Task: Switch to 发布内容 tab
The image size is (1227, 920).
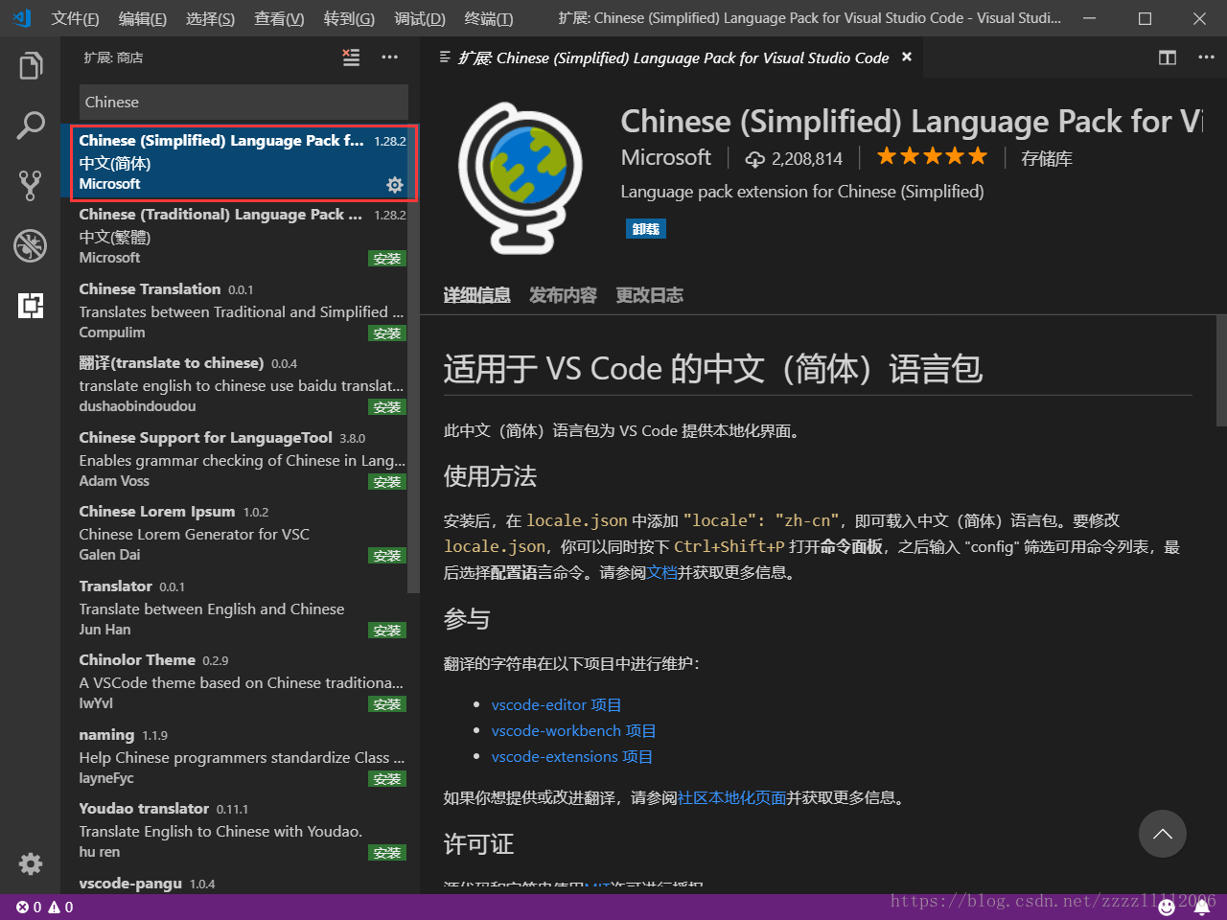Action: [563, 295]
